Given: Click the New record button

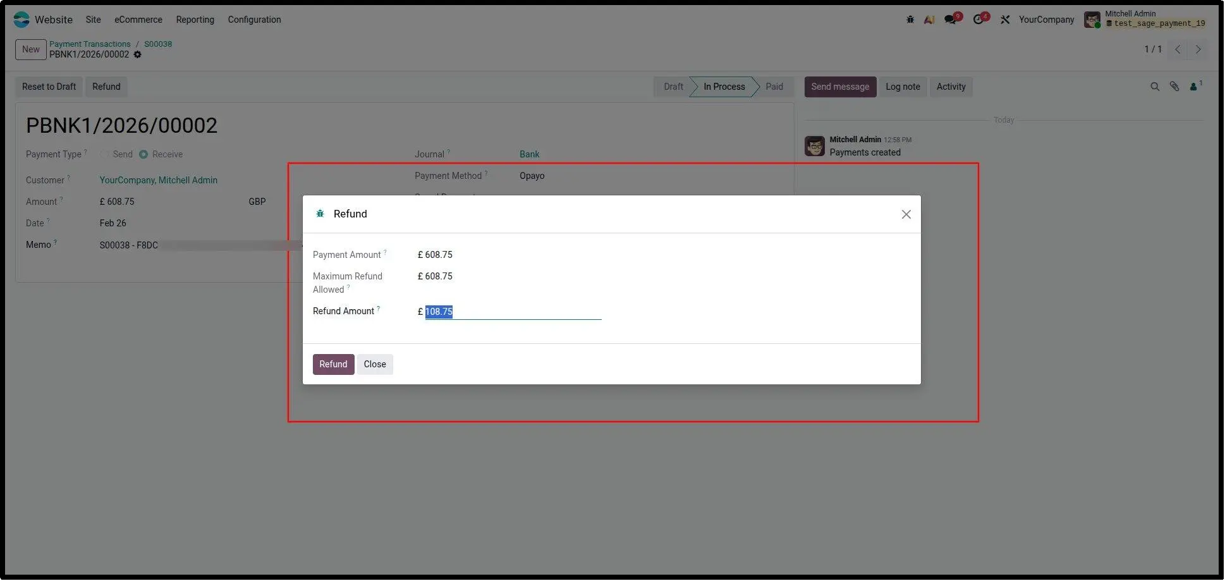Looking at the screenshot, I should click(31, 49).
